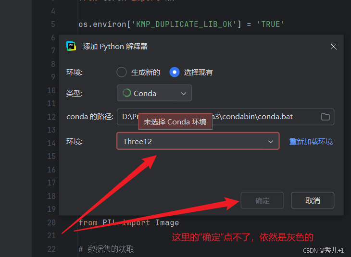The image size is (351, 257).
Task: Click the loading spinner icon beside Conda
Action: [127, 93]
